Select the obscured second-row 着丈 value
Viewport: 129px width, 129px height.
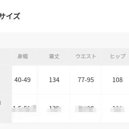pos(54,109)
